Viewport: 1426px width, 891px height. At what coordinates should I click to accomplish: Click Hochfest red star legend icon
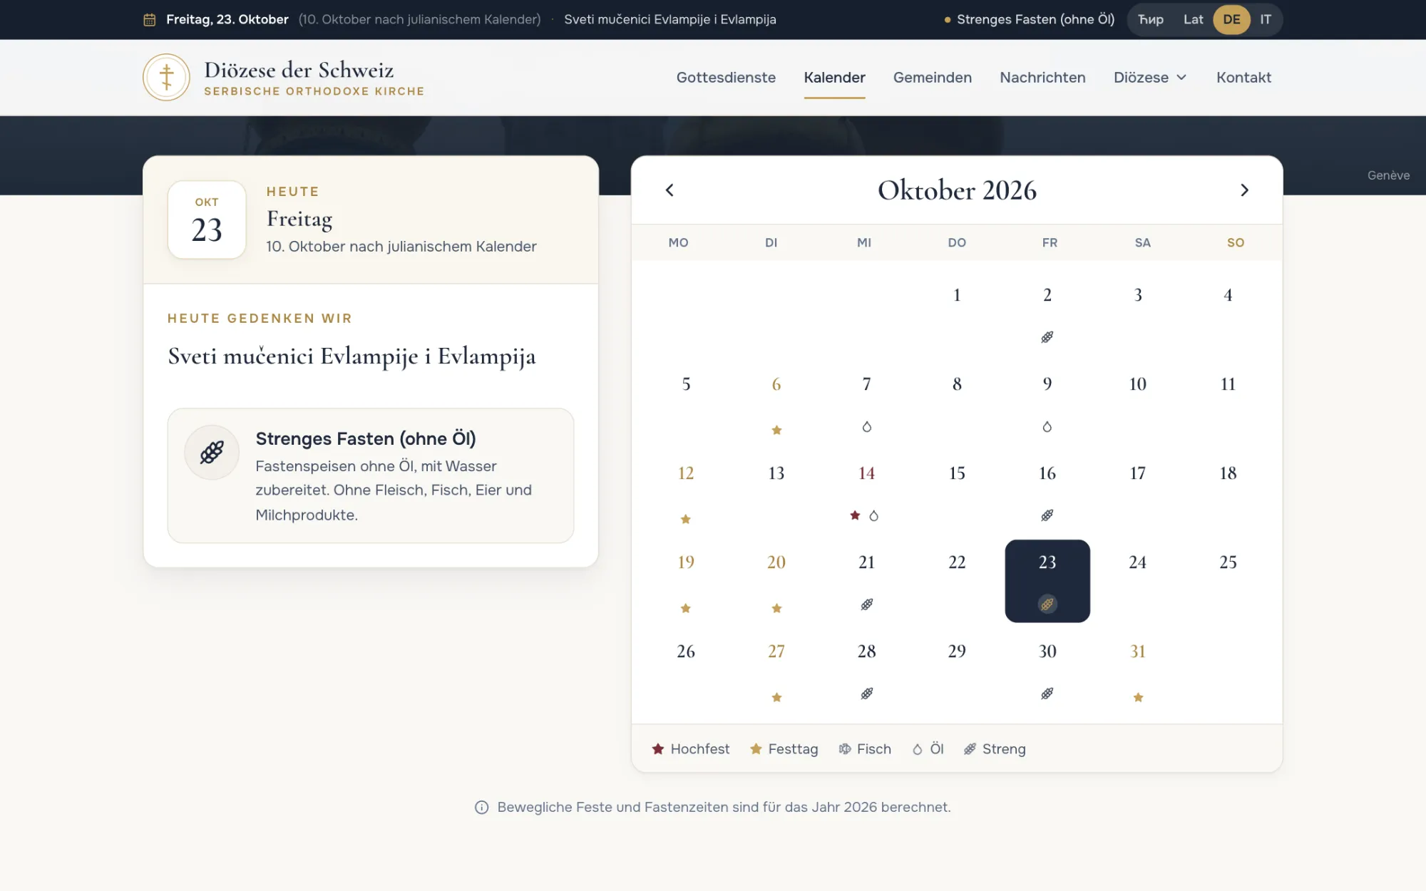click(x=658, y=748)
